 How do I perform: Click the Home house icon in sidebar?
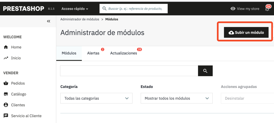click(6, 47)
